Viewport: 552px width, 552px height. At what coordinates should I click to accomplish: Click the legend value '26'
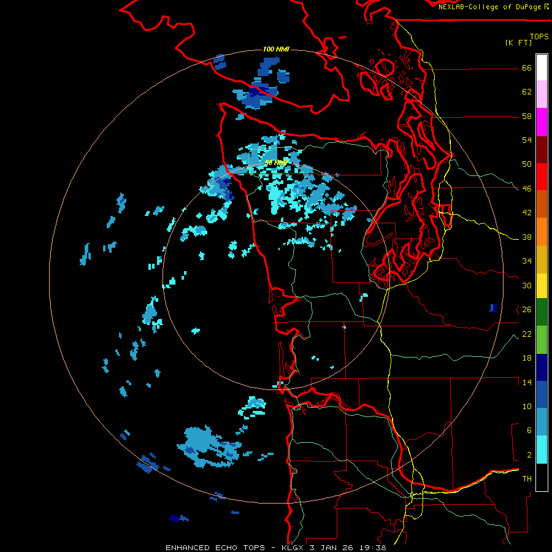527,310
